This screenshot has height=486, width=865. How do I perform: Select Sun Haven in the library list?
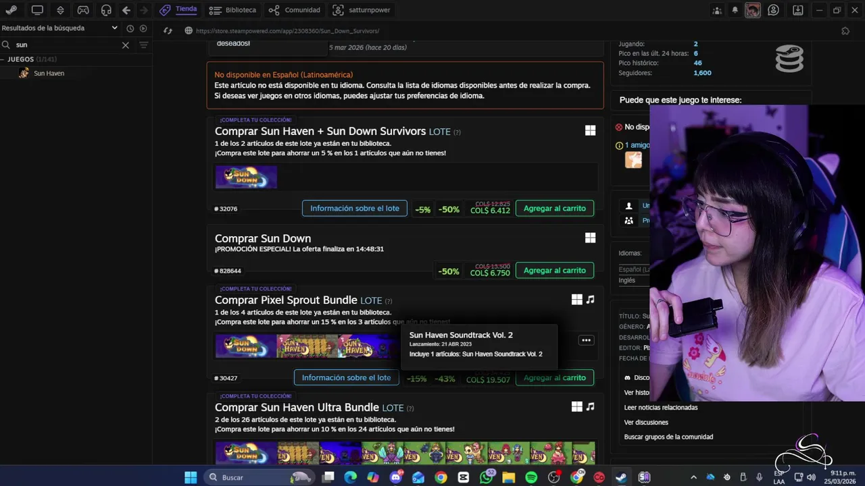[x=49, y=73]
